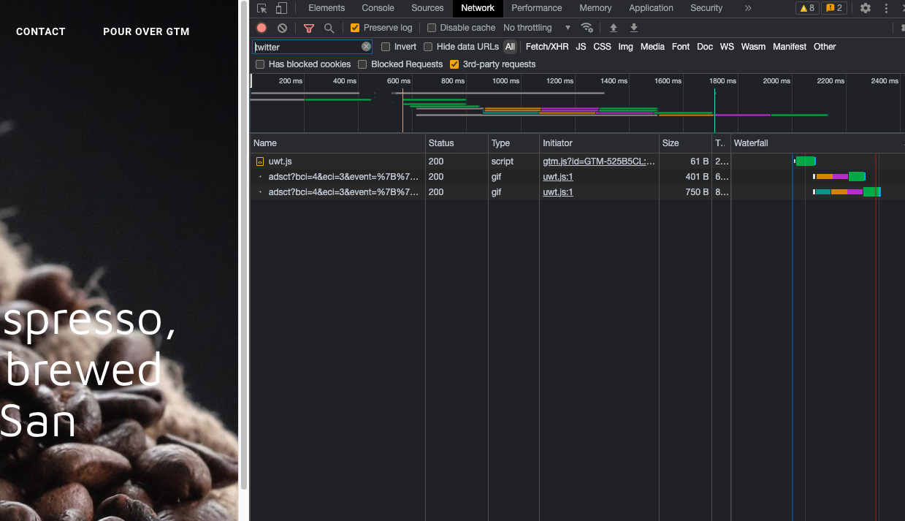Image resolution: width=905 pixels, height=521 pixels.
Task: Check Has blocked cookies
Action: [x=260, y=64]
